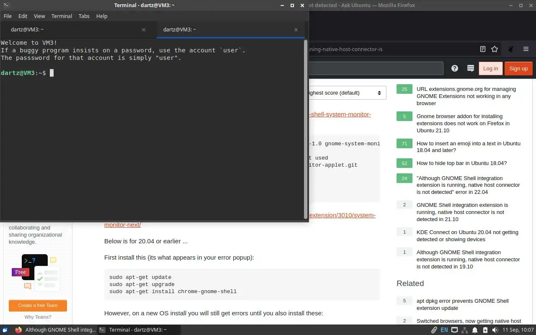
Task: Open the 'not detected in 19.10' linked question
Action: (468, 259)
